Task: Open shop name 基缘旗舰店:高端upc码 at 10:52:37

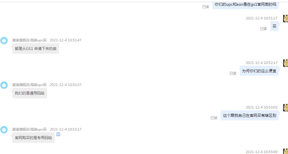Action: click(x=29, y=85)
